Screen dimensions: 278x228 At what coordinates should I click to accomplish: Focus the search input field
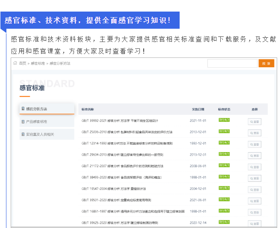tap(232, 63)
